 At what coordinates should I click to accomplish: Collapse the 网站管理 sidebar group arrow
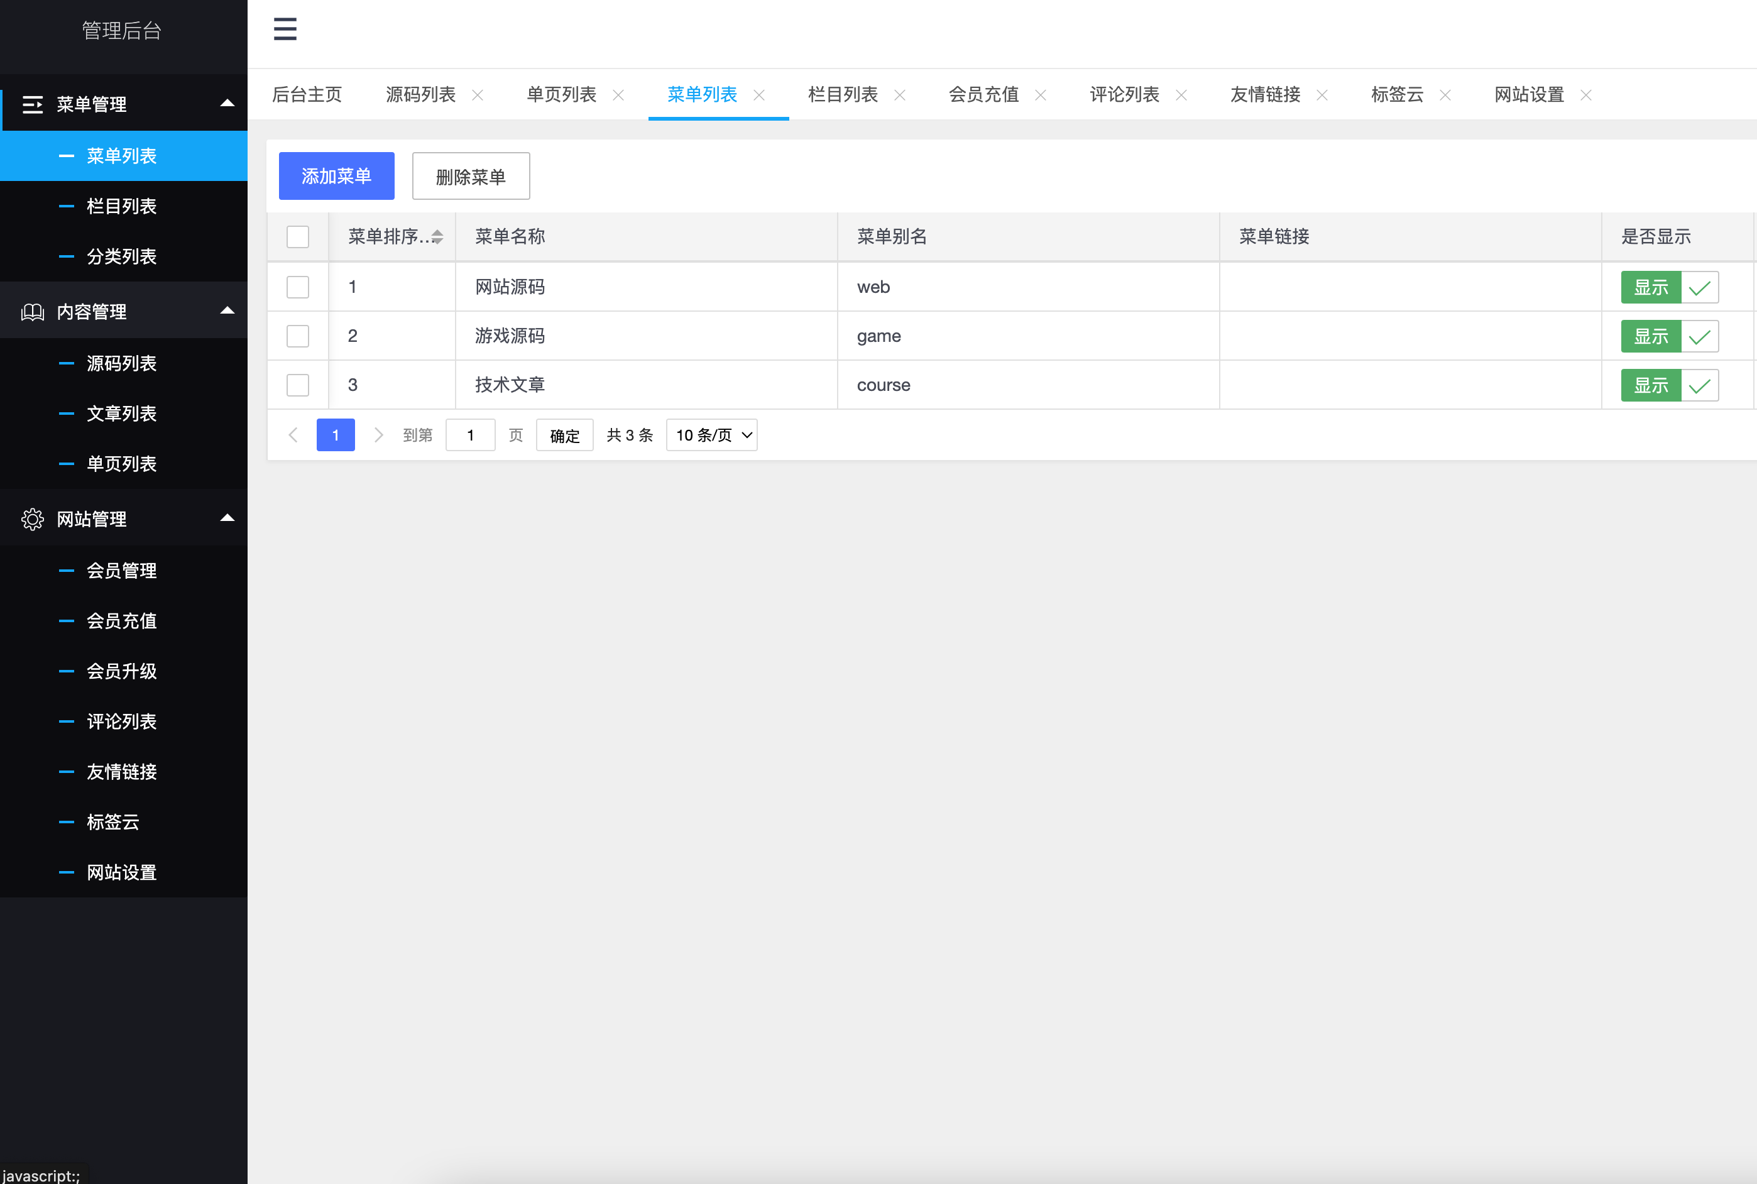point(227,518)
